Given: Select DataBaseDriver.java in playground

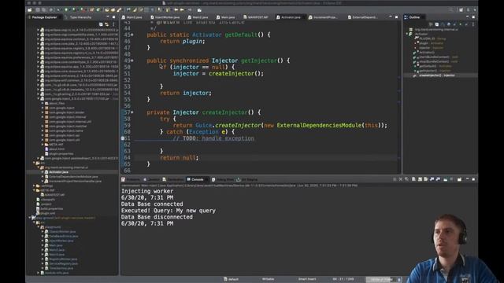Looking at the screenshot, I should click(63, 236).
